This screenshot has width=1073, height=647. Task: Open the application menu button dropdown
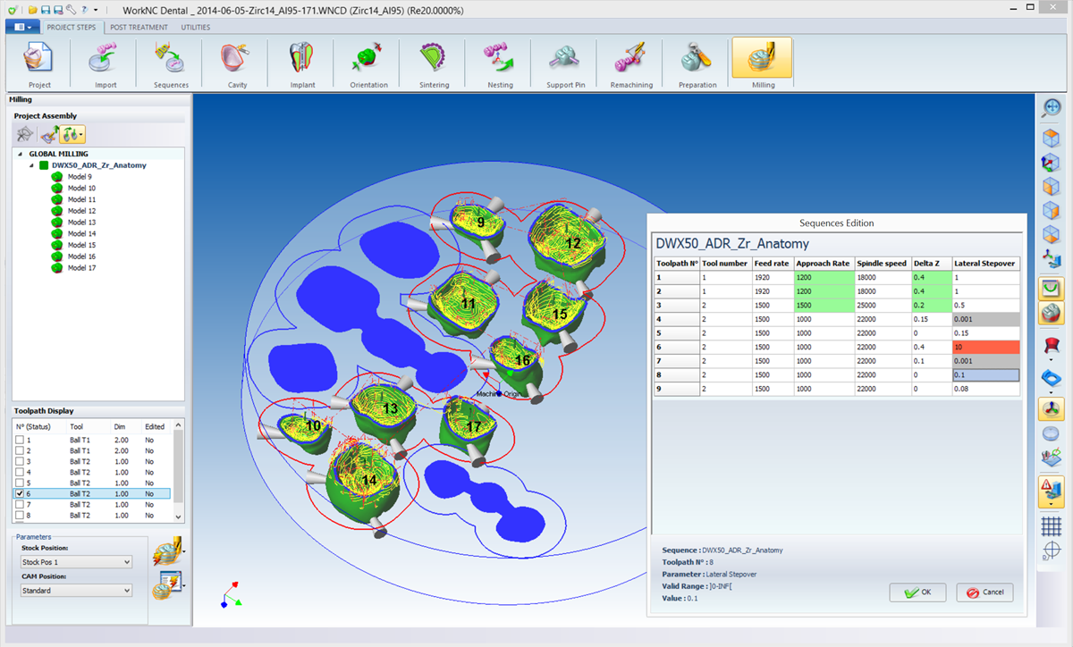22,27
